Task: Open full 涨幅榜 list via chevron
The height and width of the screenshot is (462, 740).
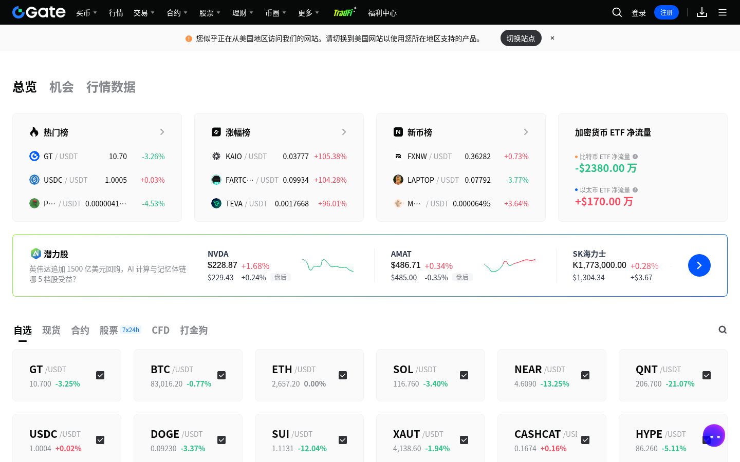Action: click(x=344, y=132)
